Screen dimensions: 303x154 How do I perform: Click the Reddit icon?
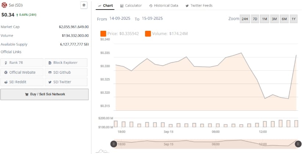click(x=6, y=82)
